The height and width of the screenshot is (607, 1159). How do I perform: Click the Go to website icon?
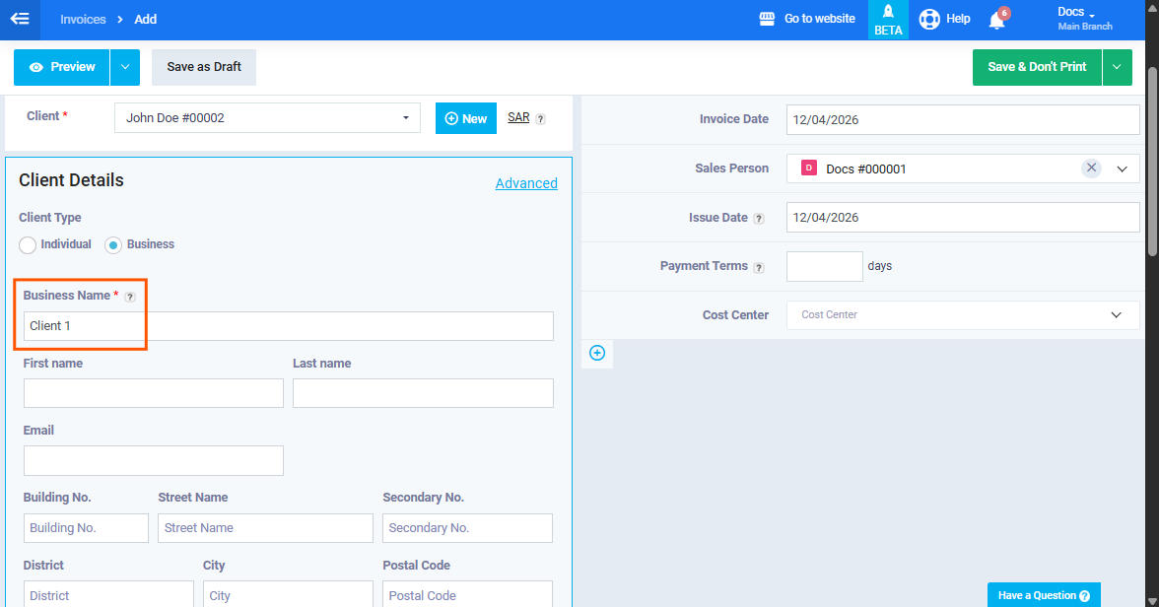(x=768, y=19)
